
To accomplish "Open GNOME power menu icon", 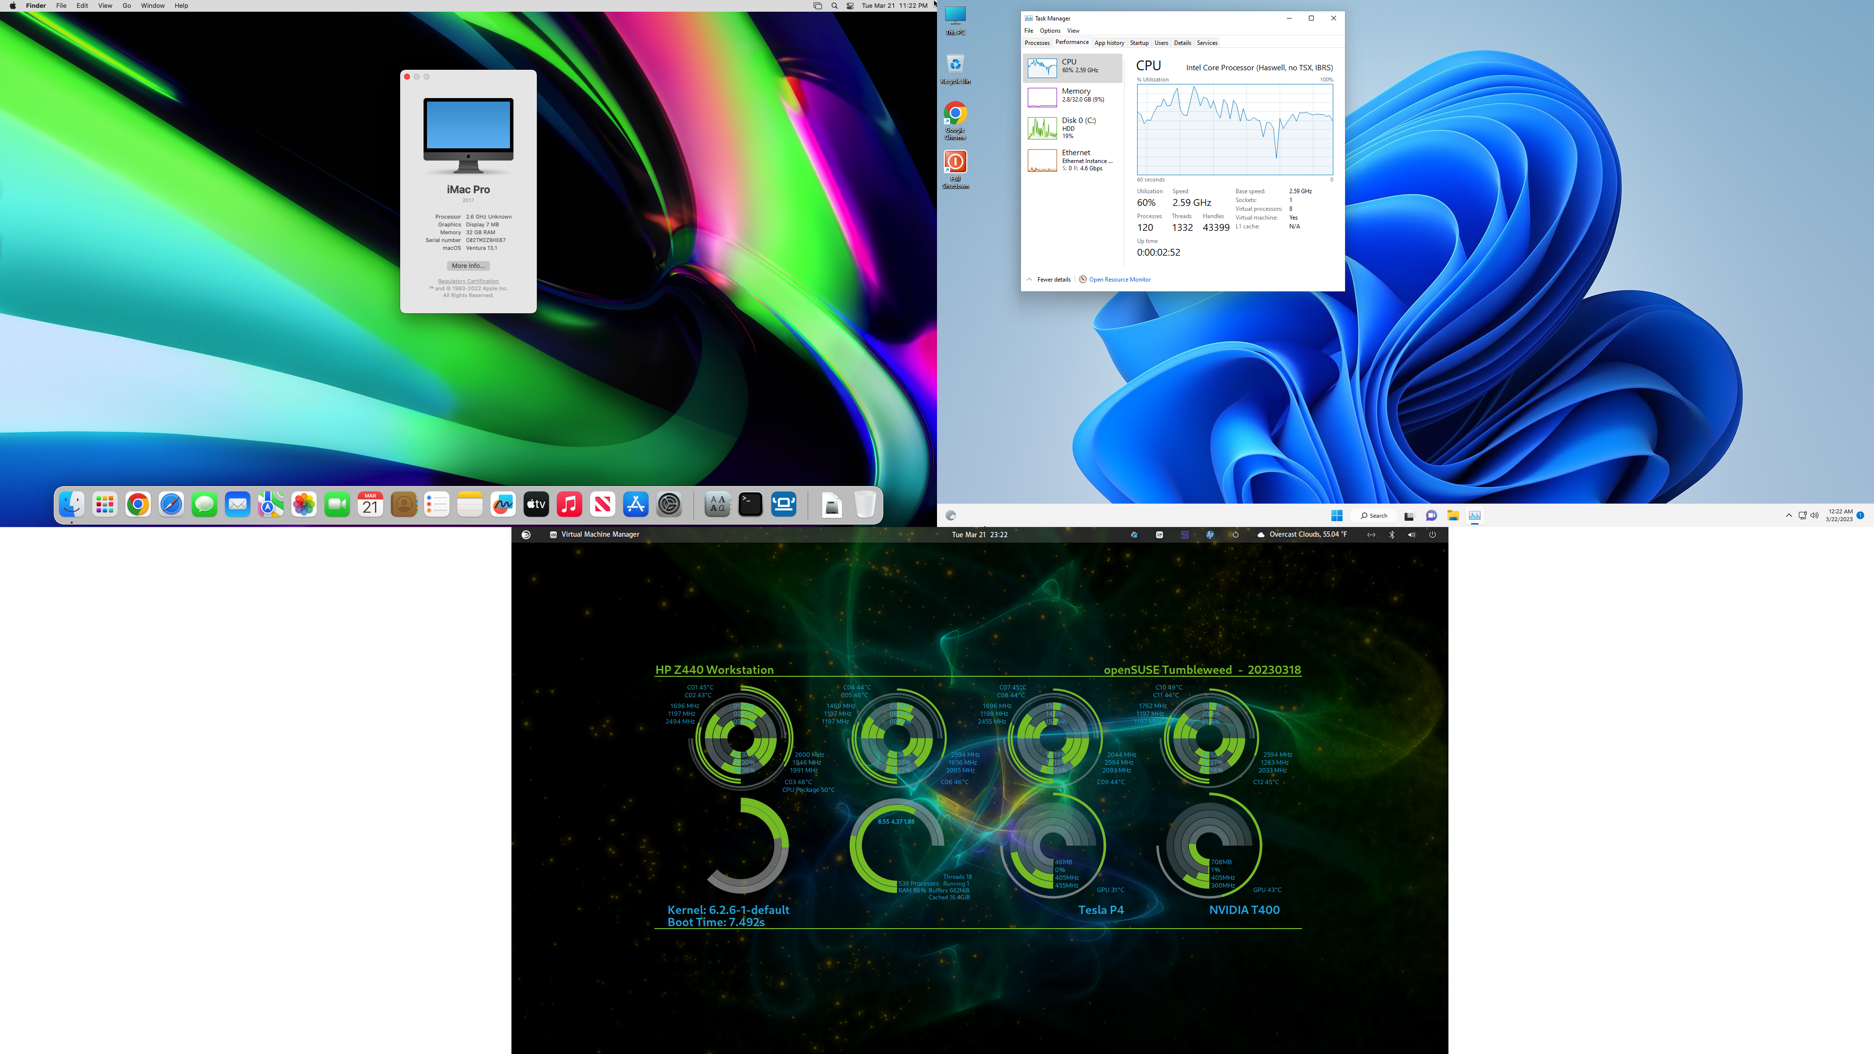I will [1432, 535].
